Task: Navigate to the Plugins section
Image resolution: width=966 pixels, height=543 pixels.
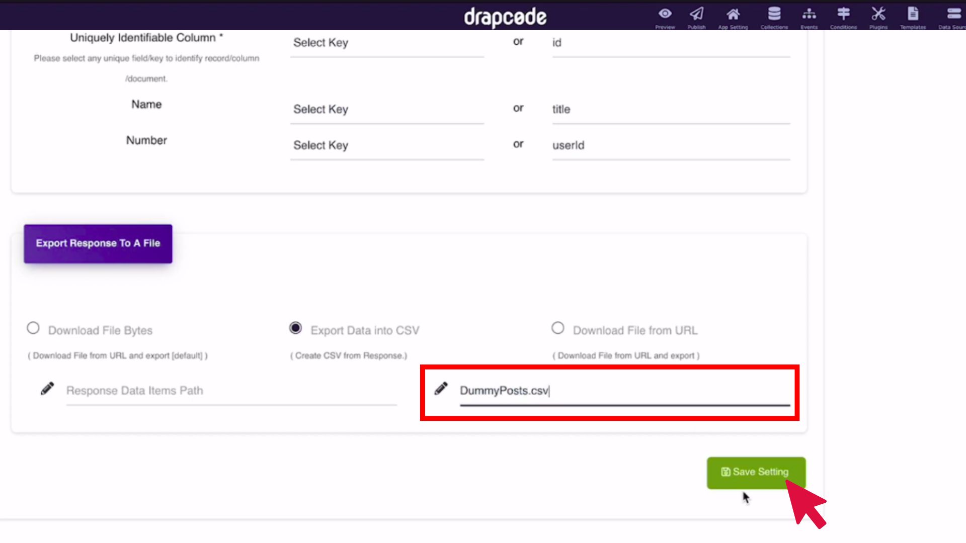Action: click(878, 17)
